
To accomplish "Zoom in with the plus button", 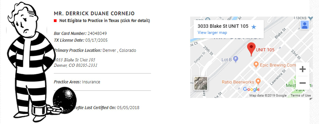I will (303, 69).
